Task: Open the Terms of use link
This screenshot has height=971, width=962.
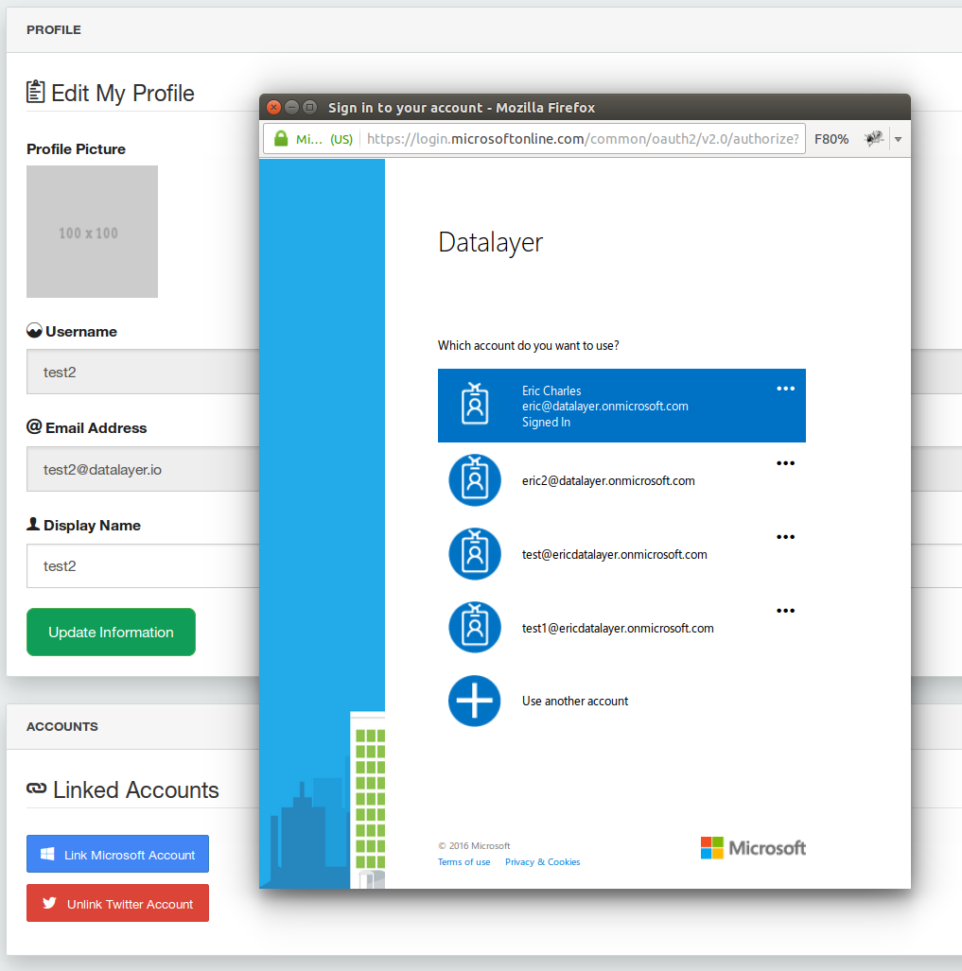Action: click(x=464, y=862)
